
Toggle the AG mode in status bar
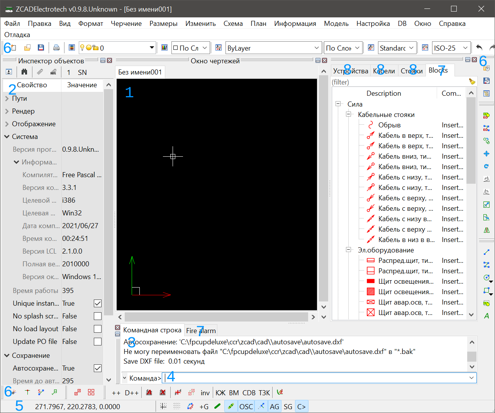(x=275, y=406)
